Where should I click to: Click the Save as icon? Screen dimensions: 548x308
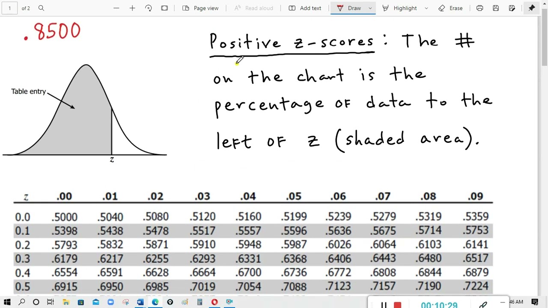tap(512, 8)
